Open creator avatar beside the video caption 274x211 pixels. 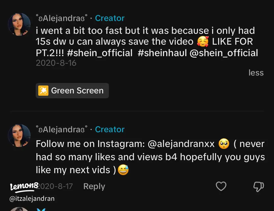point(19,24)
